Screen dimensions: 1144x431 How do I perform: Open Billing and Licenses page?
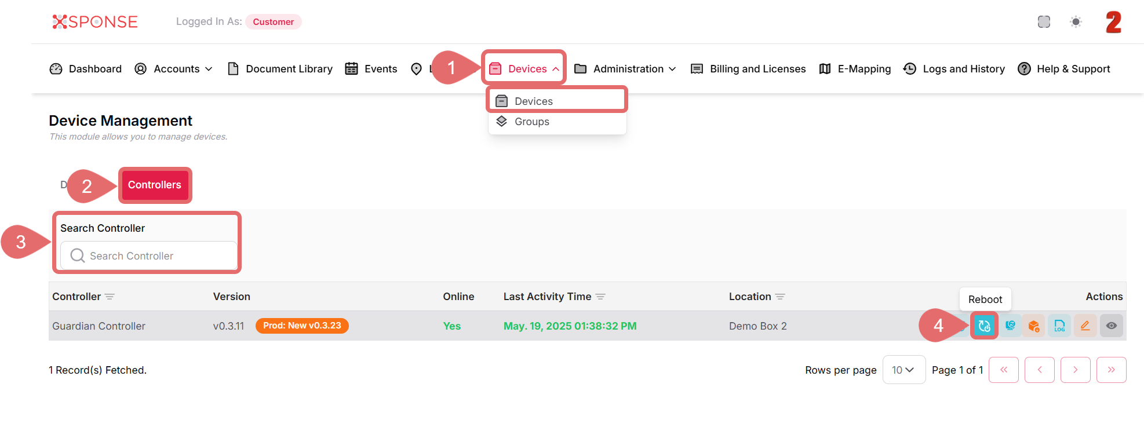pos(748,69)
